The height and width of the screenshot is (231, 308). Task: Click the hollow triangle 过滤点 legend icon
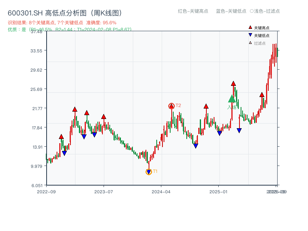pos(250,43)
